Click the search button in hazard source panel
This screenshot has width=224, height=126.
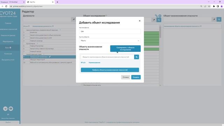(x=219, y=19)
